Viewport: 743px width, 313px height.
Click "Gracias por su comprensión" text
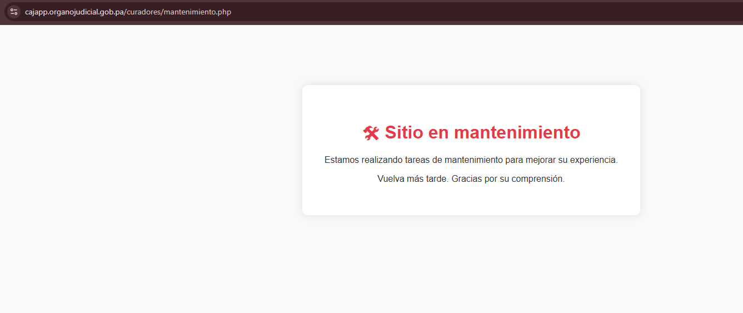[x=508, y=179]
